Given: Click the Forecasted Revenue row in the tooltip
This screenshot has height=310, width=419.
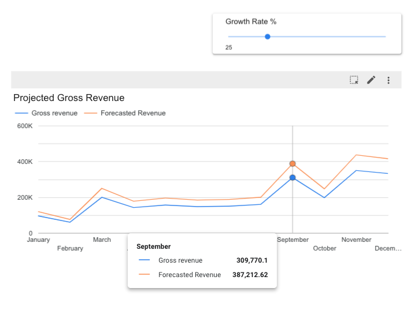Looking at the screenshot, I should coord(190,275).
